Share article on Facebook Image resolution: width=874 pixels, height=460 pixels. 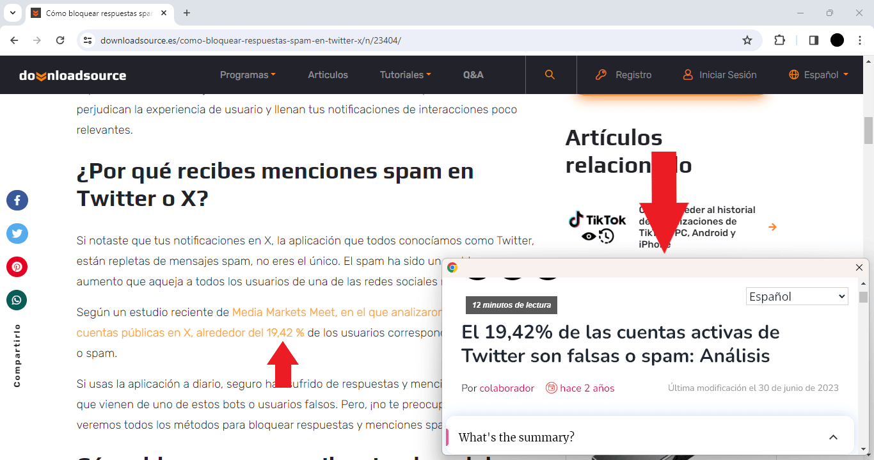point(17,201)
